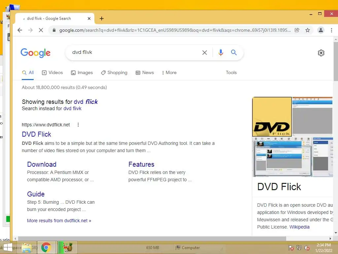Select the All results tab
This screenshot has height=254, width=338.
pos(28,73)
